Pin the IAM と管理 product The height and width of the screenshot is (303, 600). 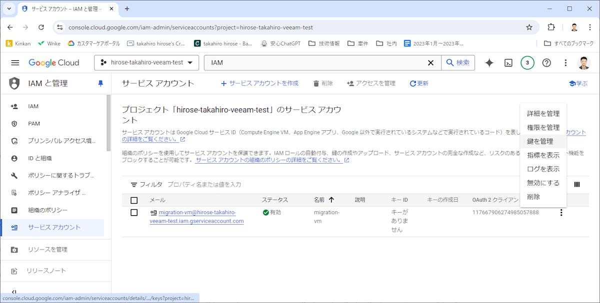point(100,83)
